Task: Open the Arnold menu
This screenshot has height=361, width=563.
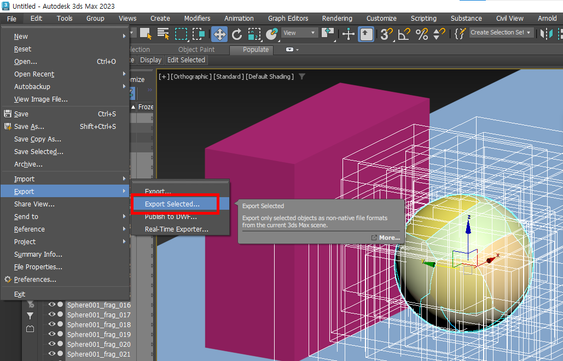Action: [x=547, y=18]
